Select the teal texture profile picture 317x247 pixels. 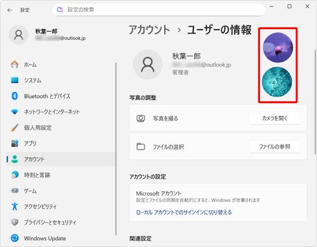[x=277, y=82]
